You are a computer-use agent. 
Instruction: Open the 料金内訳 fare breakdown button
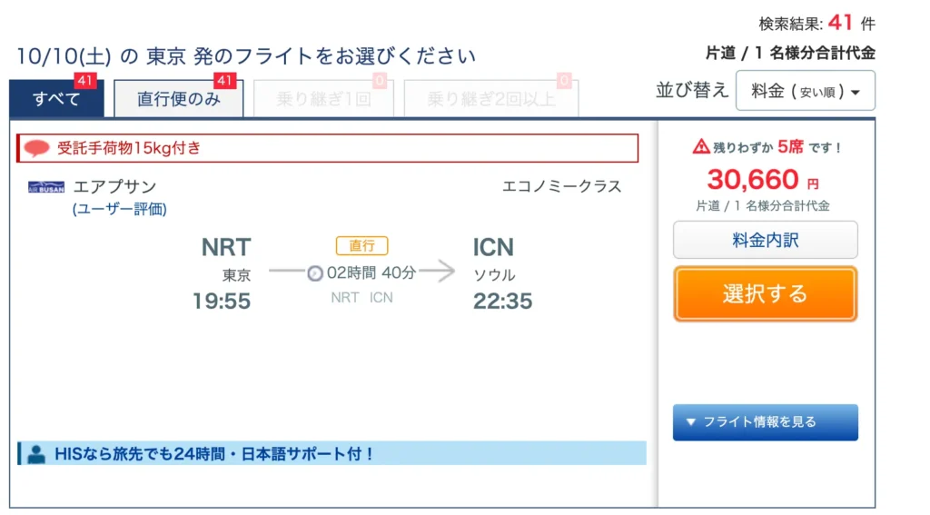765,240
